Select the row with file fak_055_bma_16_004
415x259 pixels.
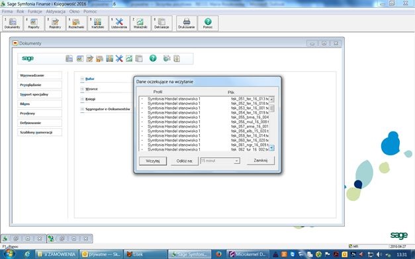tap(204, 117)
